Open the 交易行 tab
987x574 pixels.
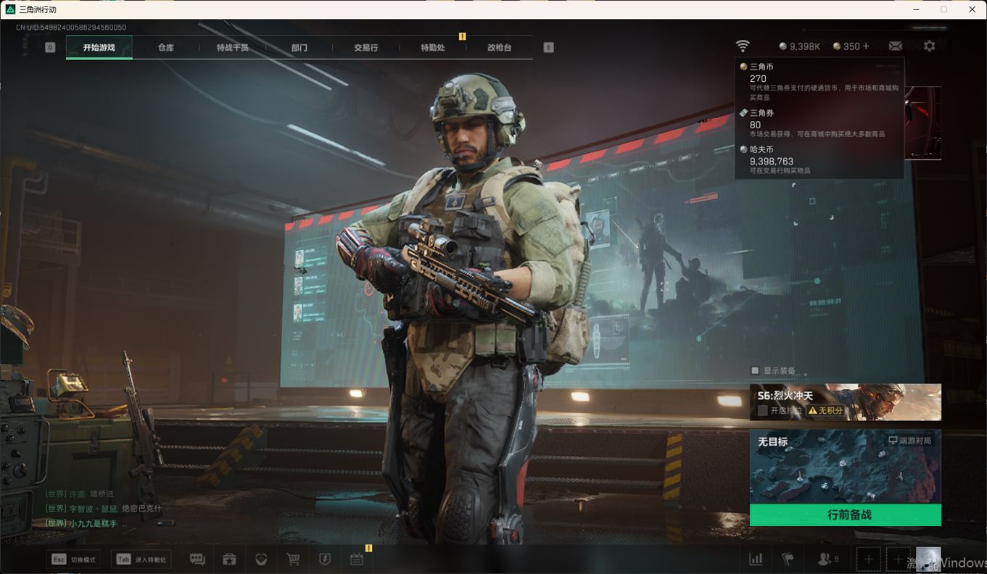pyautogui.click(x=366, y=48)
